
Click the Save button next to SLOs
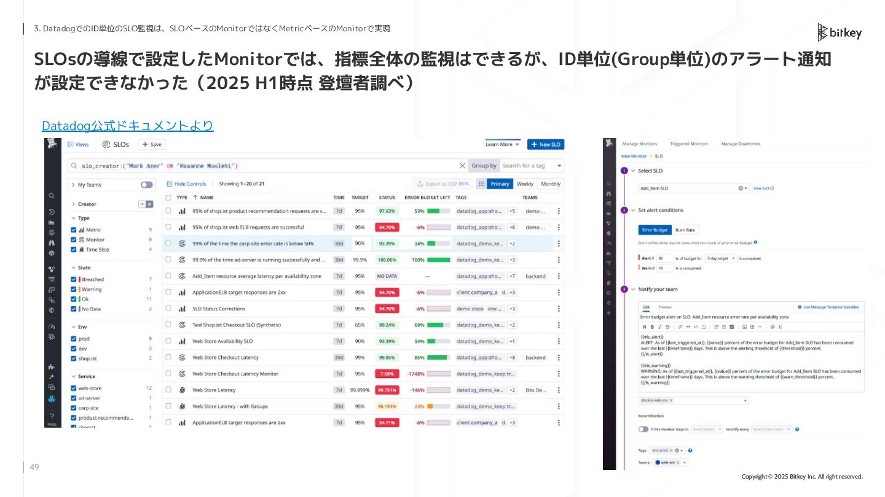151,144
